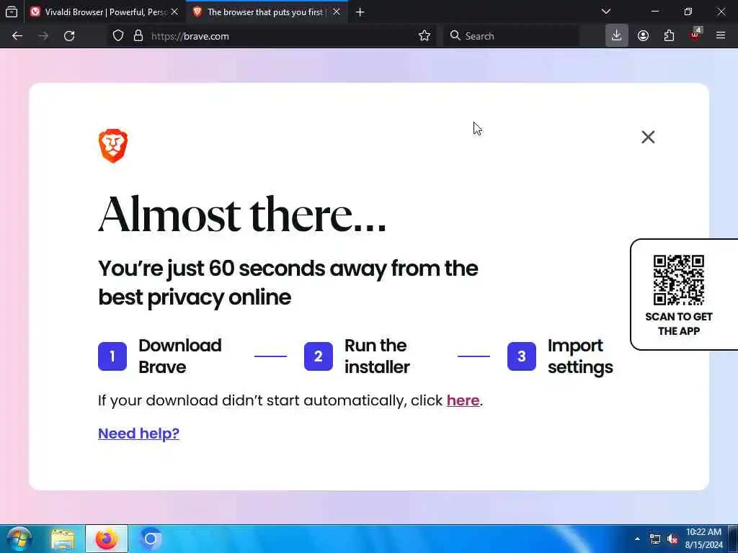738x553 pixels.
Task: Close the Brave tab
Action: coord(337,12)
